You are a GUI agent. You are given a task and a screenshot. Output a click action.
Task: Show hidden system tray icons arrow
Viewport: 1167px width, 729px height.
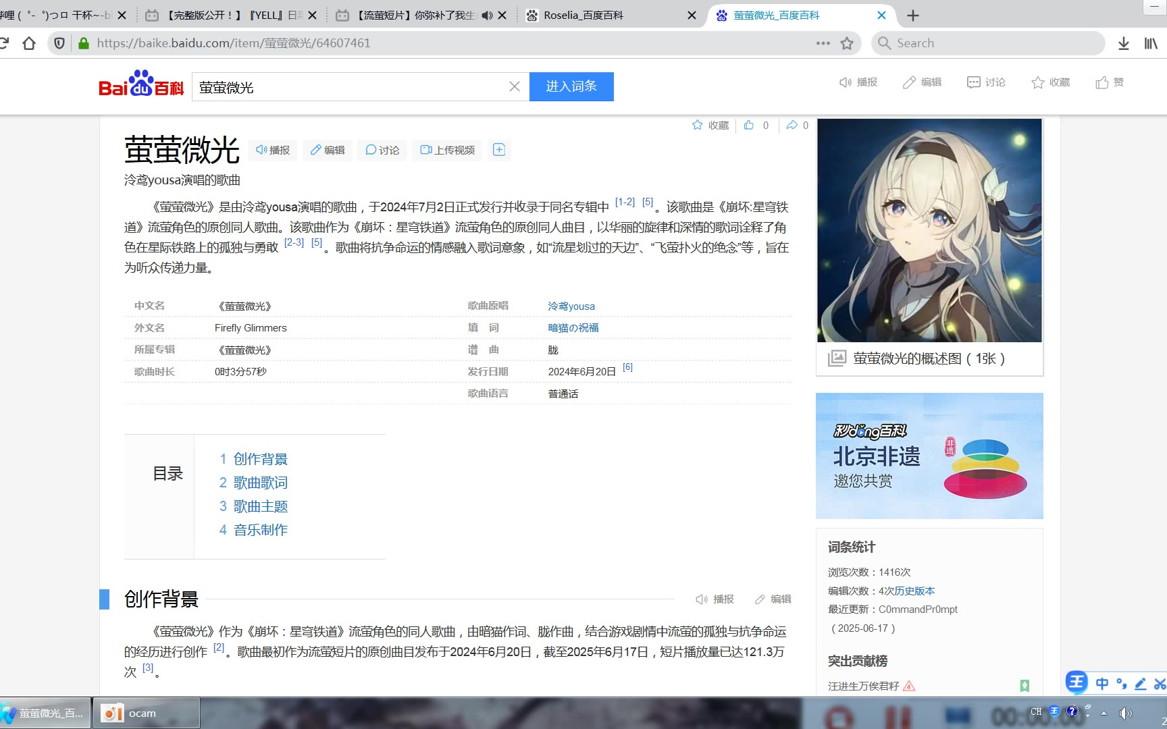click(x=1104, y=713)
